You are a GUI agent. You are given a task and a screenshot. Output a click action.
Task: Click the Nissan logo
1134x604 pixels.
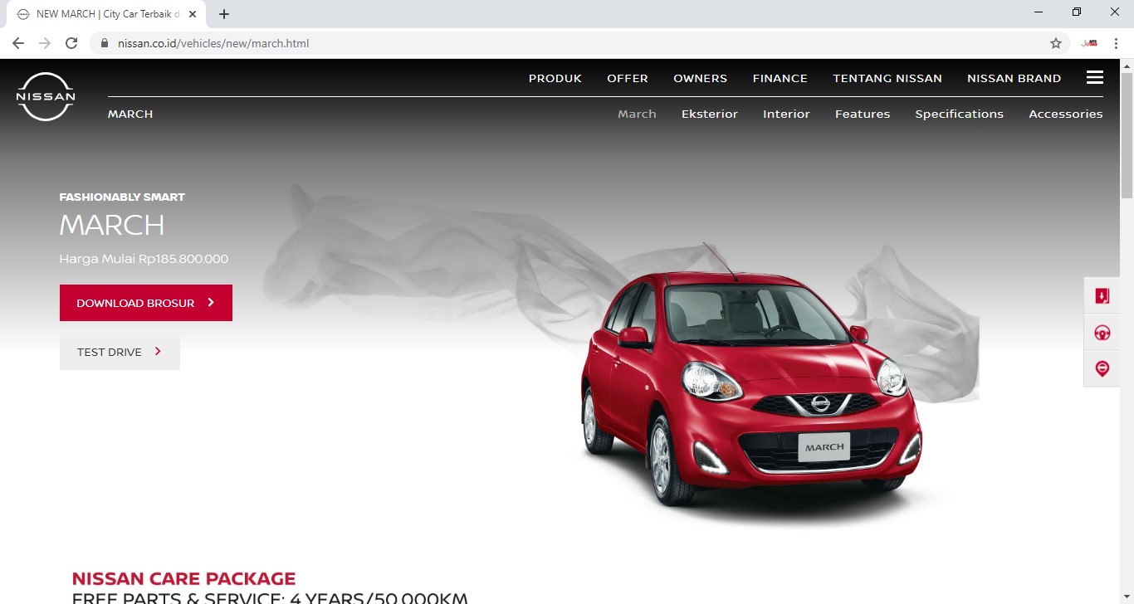click(x=46, y=96)
